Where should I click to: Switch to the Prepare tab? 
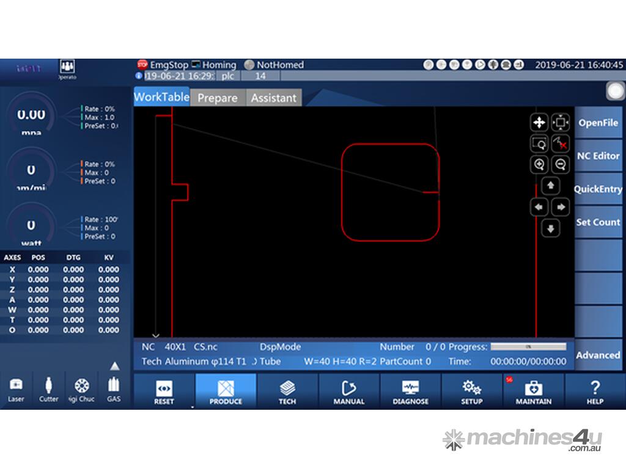point(217,98)
